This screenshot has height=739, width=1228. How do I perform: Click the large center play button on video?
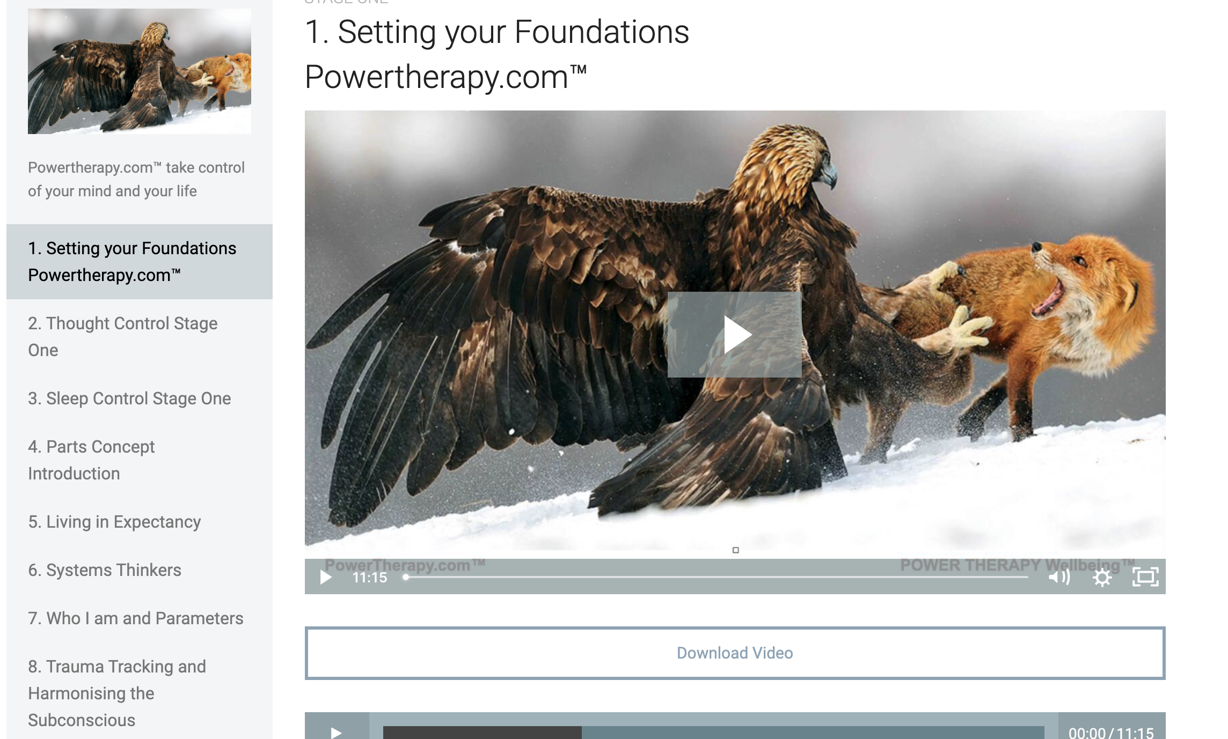734,335
